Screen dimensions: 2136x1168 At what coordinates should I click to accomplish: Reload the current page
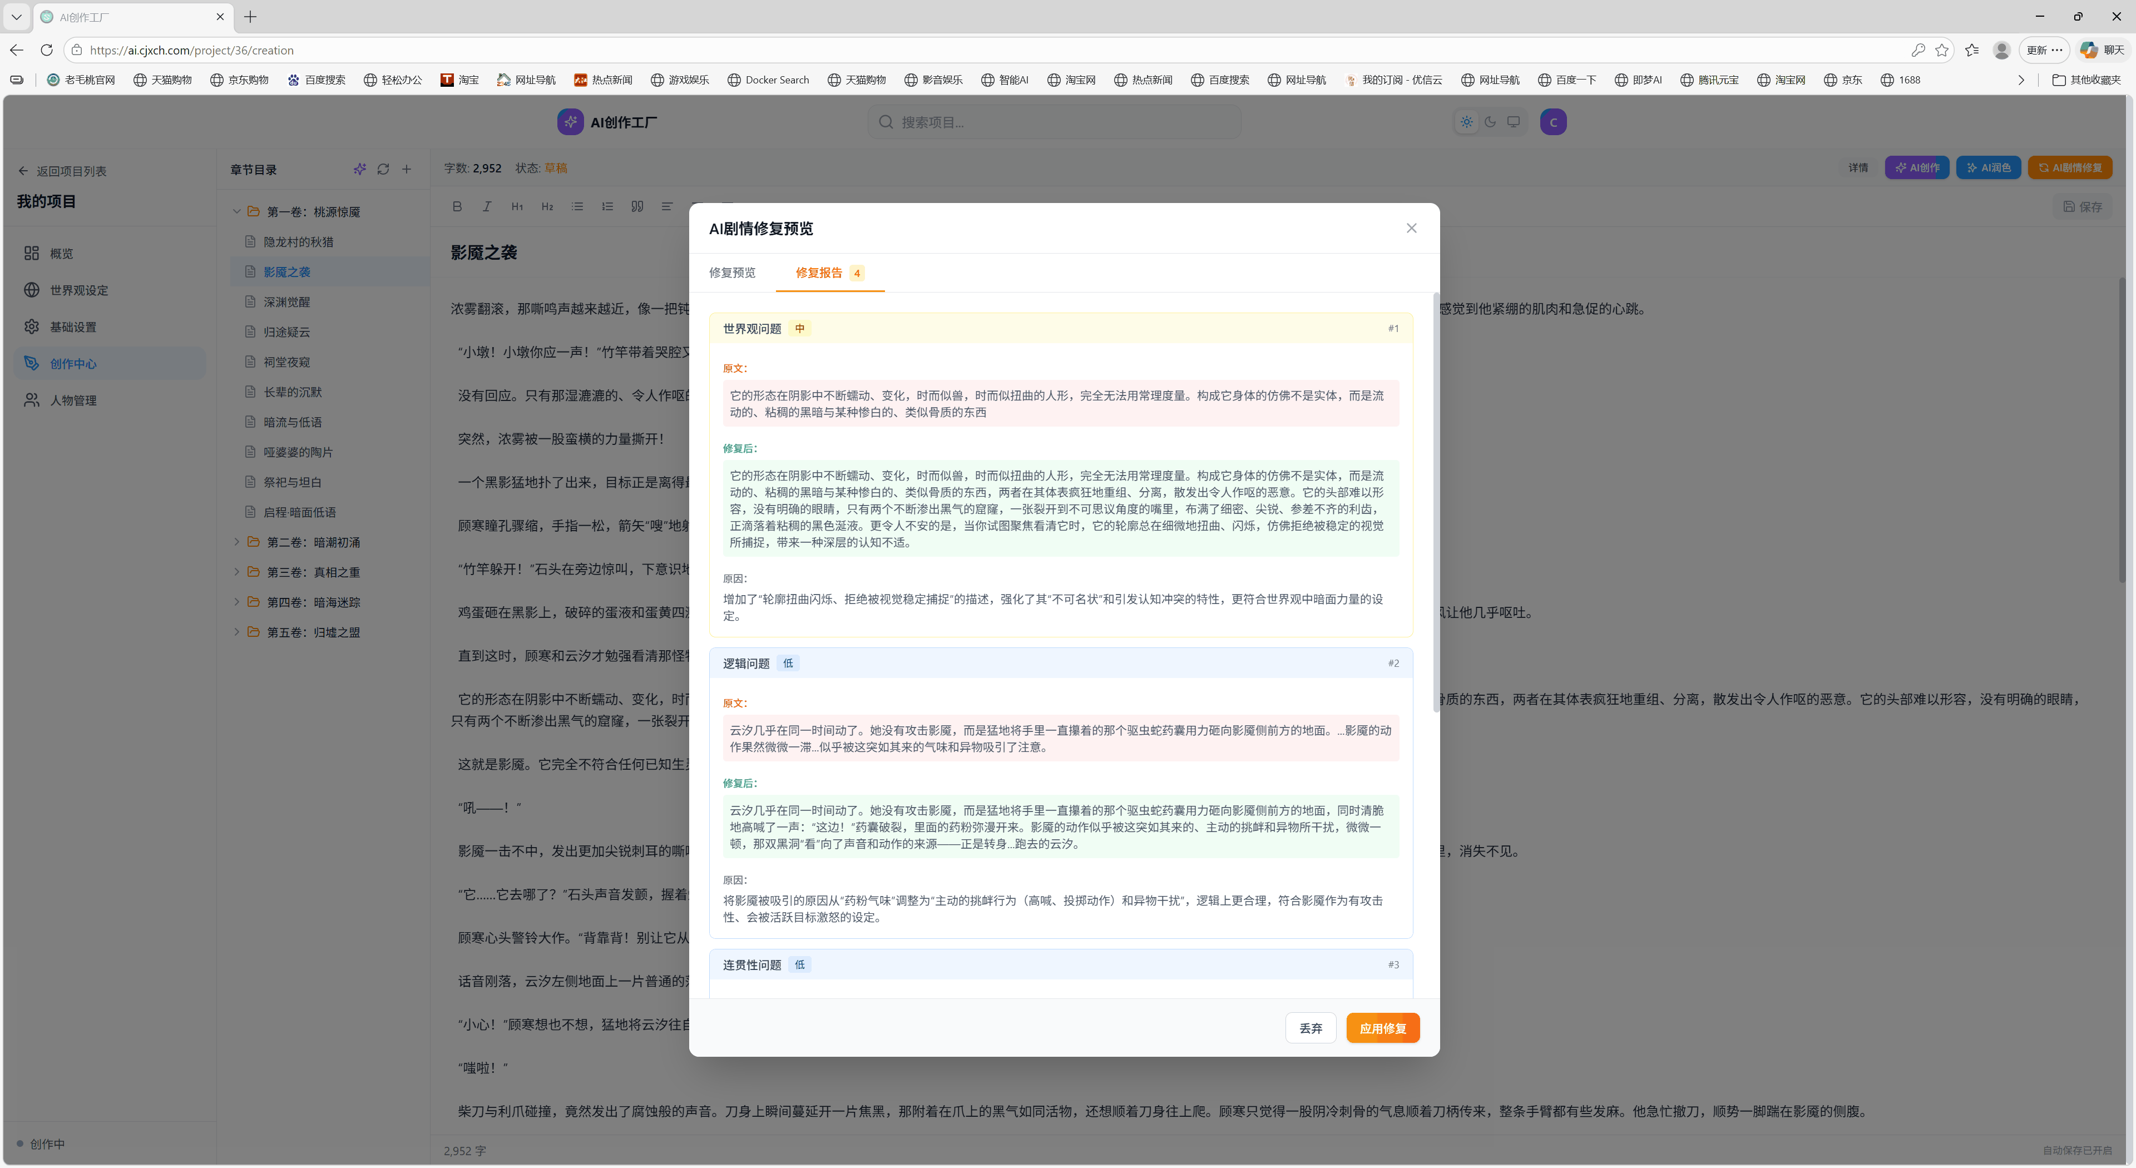point(46,50)
